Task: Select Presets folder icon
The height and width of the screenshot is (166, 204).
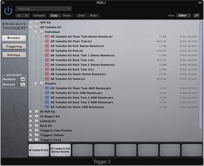Action: [42, 83]
